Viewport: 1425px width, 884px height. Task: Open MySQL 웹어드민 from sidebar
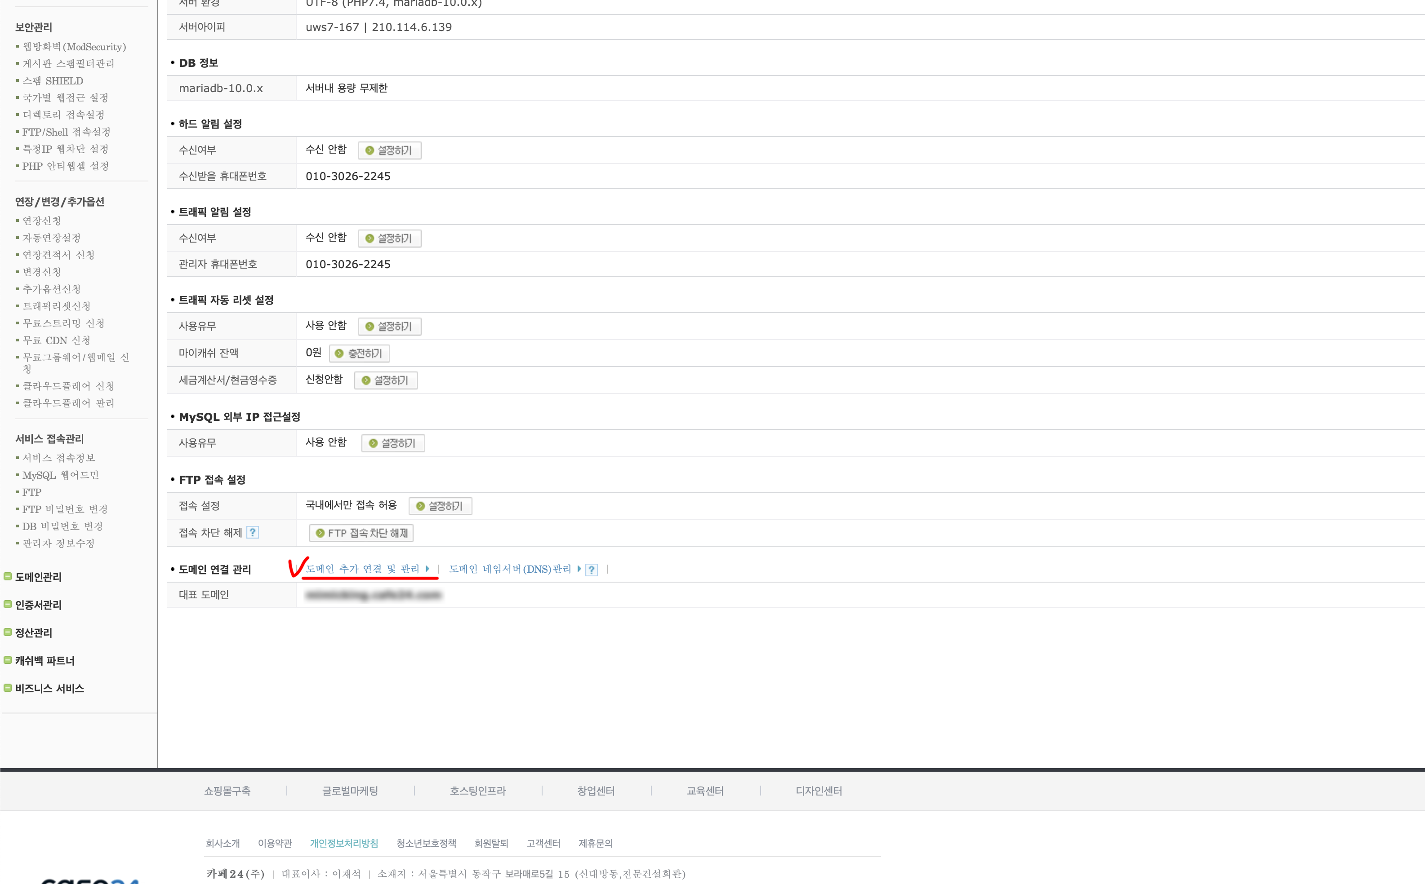(60, 475)
